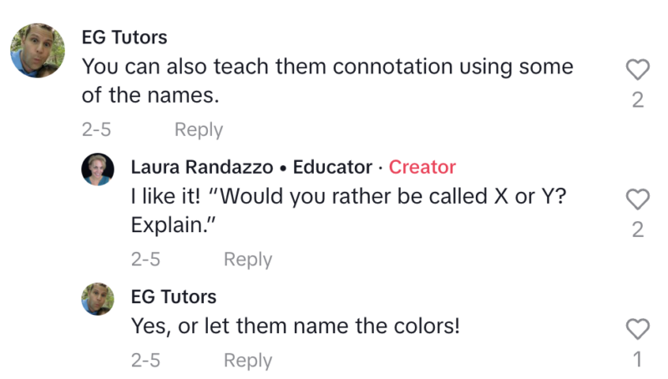Click the red Creator badge

click(x=423, y=167)
